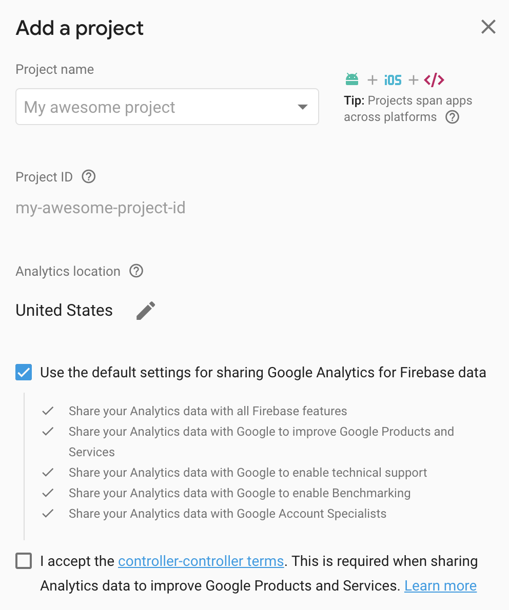Open the Project ID help icon
Image resolution: width=509 pixels, height=610 pixels.
tap(89, 177)
